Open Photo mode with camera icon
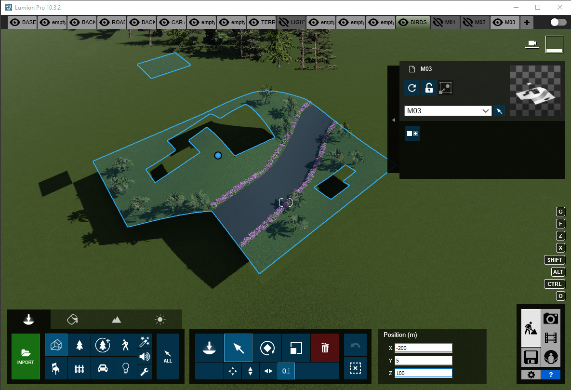The height and width of the screenshot is (390, 571). click(550, 318)
